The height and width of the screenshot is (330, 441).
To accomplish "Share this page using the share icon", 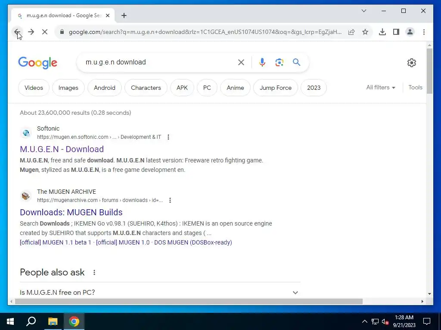I will pyautogui.click(x=351, y=32).
